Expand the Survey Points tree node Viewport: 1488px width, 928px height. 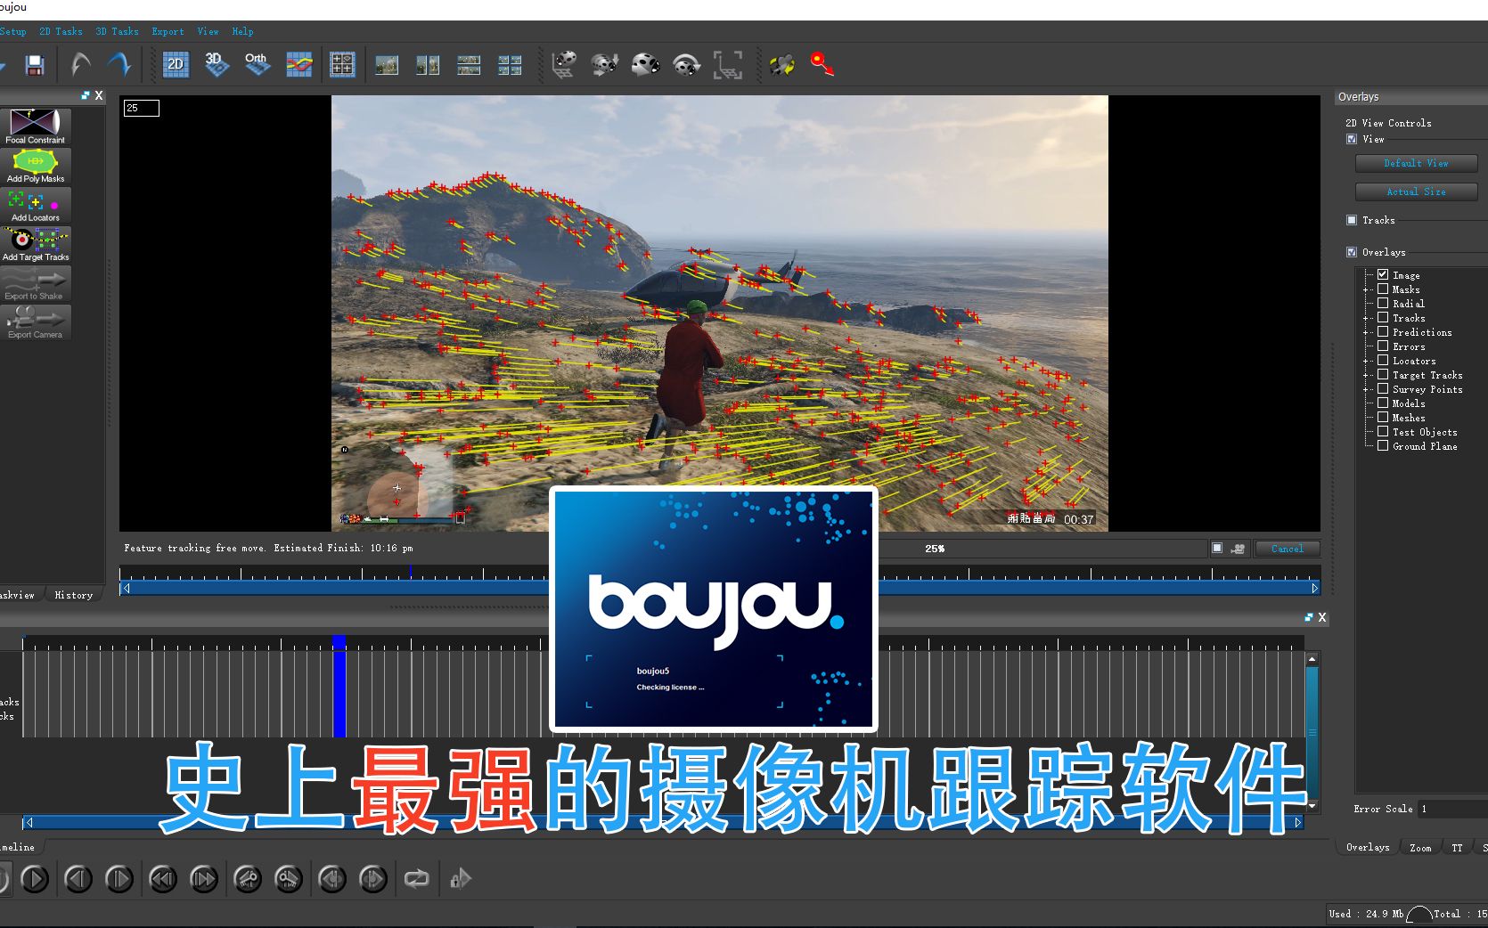[x=1366, y=389]
